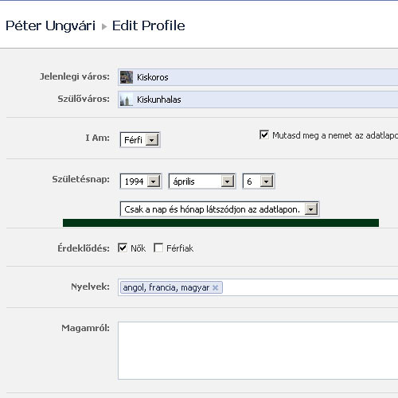Viewport: 398px width, 398px height.
Task: Click the Kiskunhalas hometown thumbnail icon
Action: [x=127, y=99]
